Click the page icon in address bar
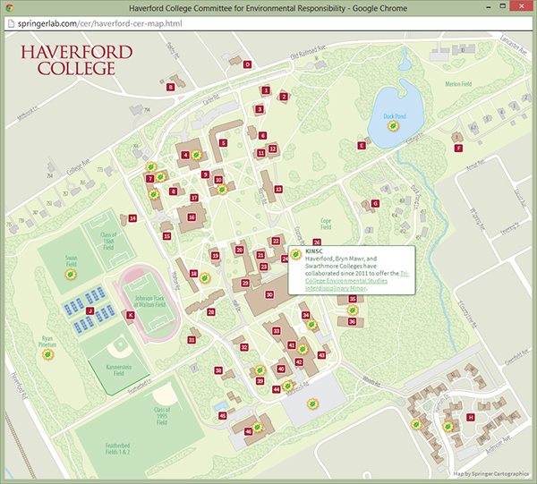This screenshot has width=537, height=484. point(12,23)
